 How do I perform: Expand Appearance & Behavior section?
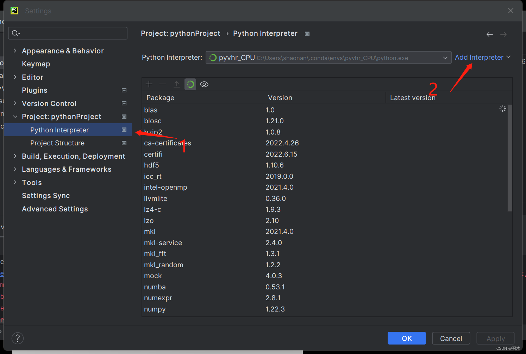pyautogui.click(x=15, y=51)
